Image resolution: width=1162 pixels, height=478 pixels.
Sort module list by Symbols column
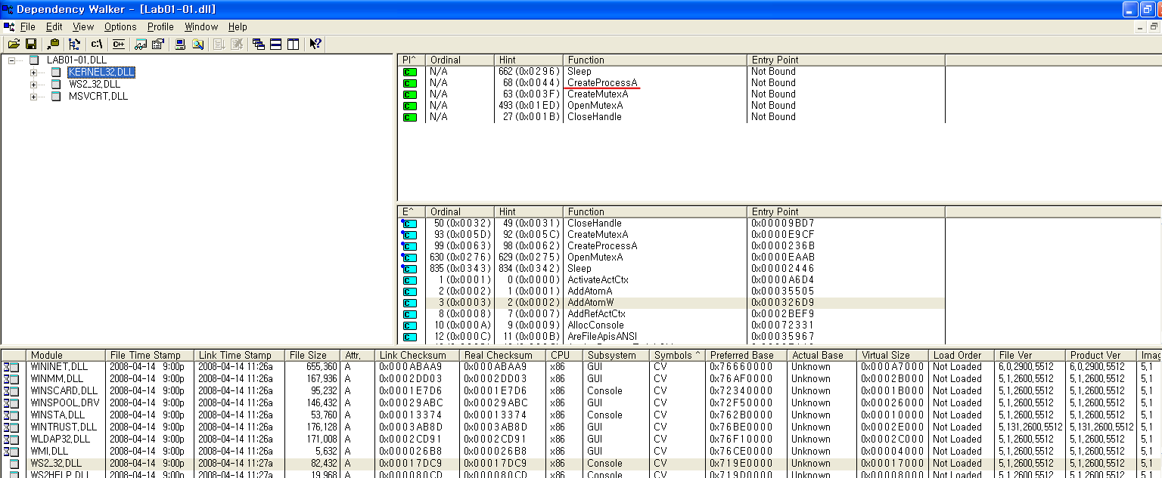pyautogui.click(x=677, y=355)
